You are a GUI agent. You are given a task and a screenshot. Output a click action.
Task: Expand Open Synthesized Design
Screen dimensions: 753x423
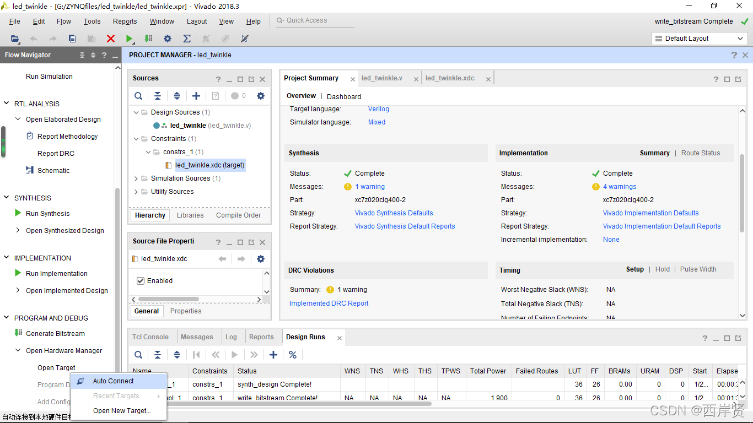click(18, 230)
